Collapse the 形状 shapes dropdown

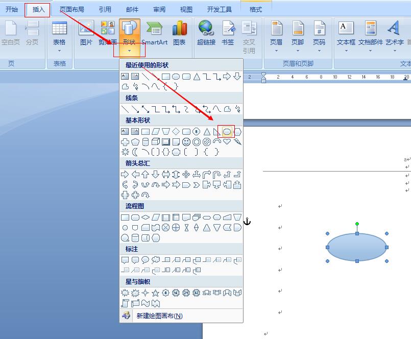coord(129,37)
